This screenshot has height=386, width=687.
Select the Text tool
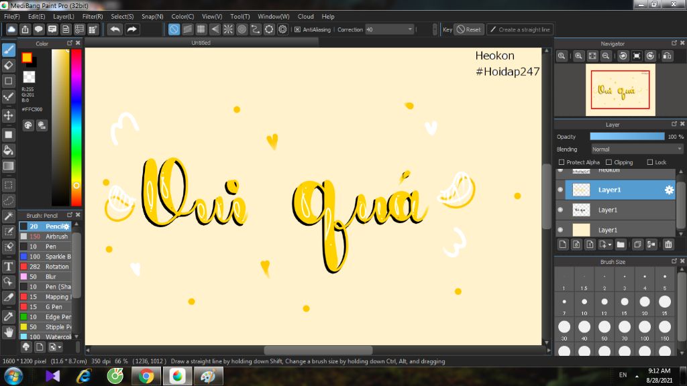click(x=8, y=266)
